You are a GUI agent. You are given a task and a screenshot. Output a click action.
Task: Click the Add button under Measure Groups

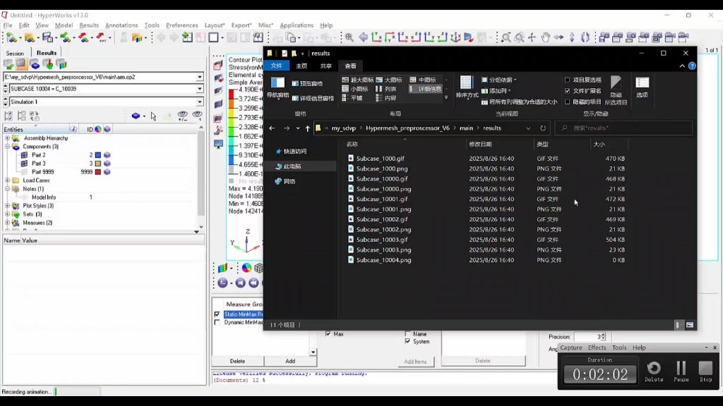[x=289, y=361]
